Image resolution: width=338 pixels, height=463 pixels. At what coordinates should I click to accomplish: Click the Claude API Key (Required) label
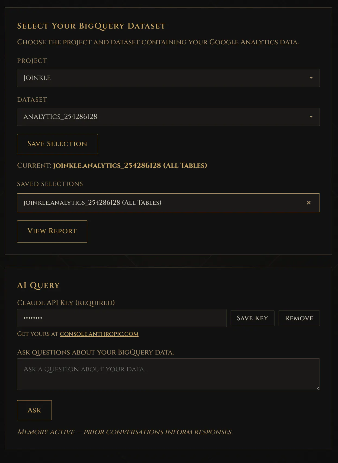pos(66,303)
